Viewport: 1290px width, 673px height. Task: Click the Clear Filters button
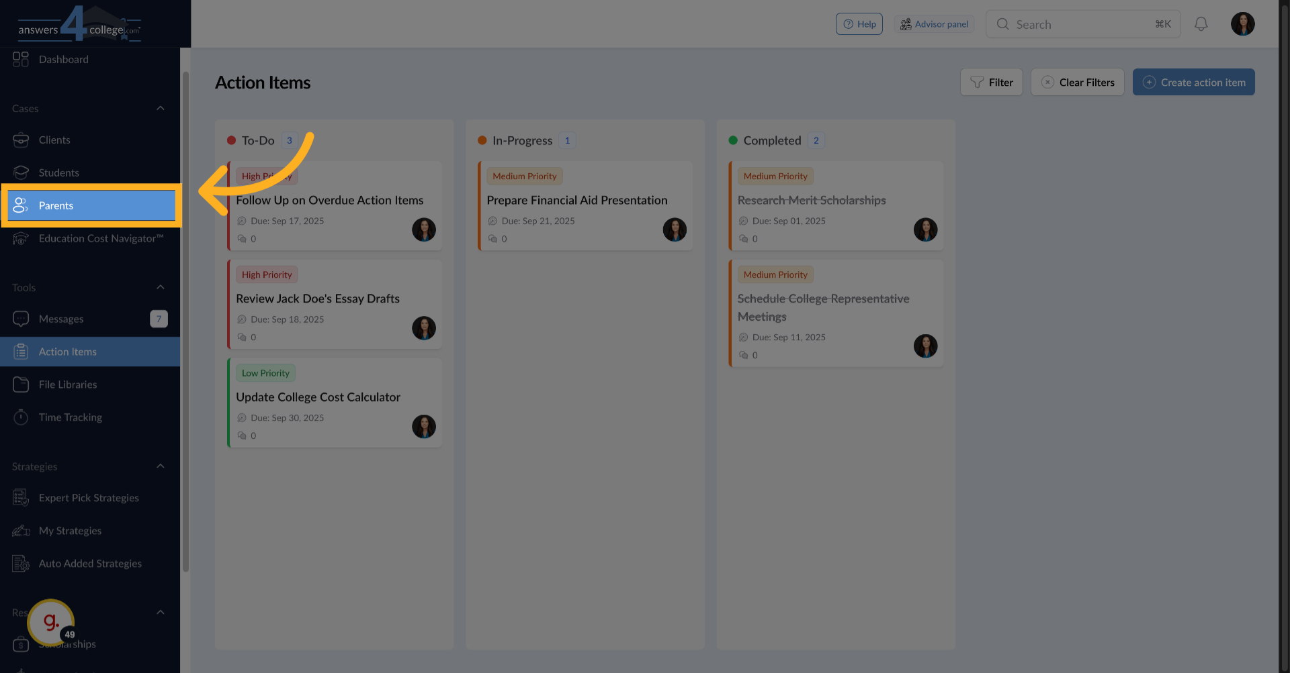(1077, 83)
